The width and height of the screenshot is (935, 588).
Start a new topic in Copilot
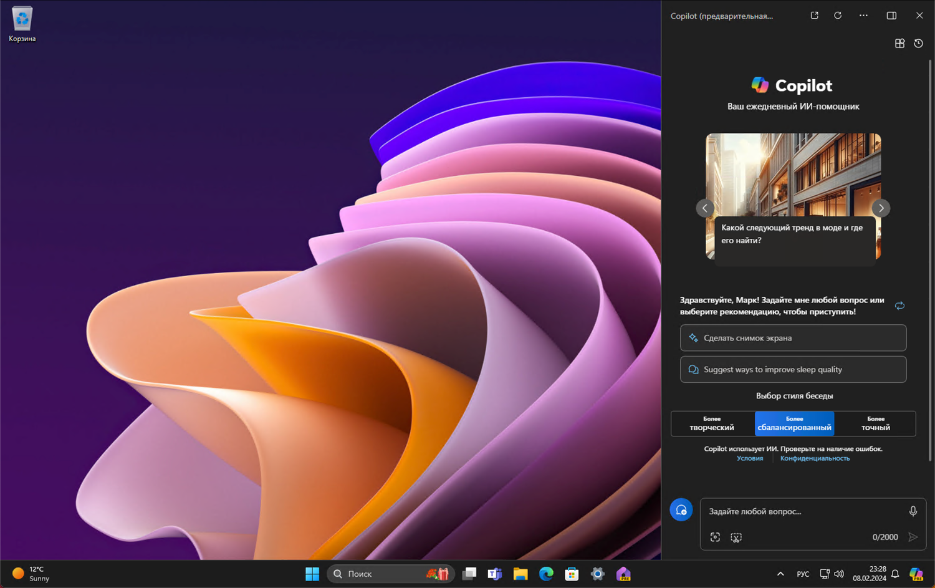(x=681, y=509)
